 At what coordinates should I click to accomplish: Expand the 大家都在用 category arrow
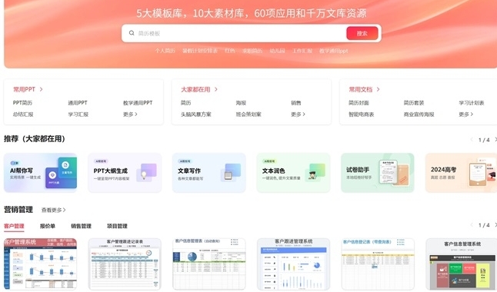[x=216, y=90]
